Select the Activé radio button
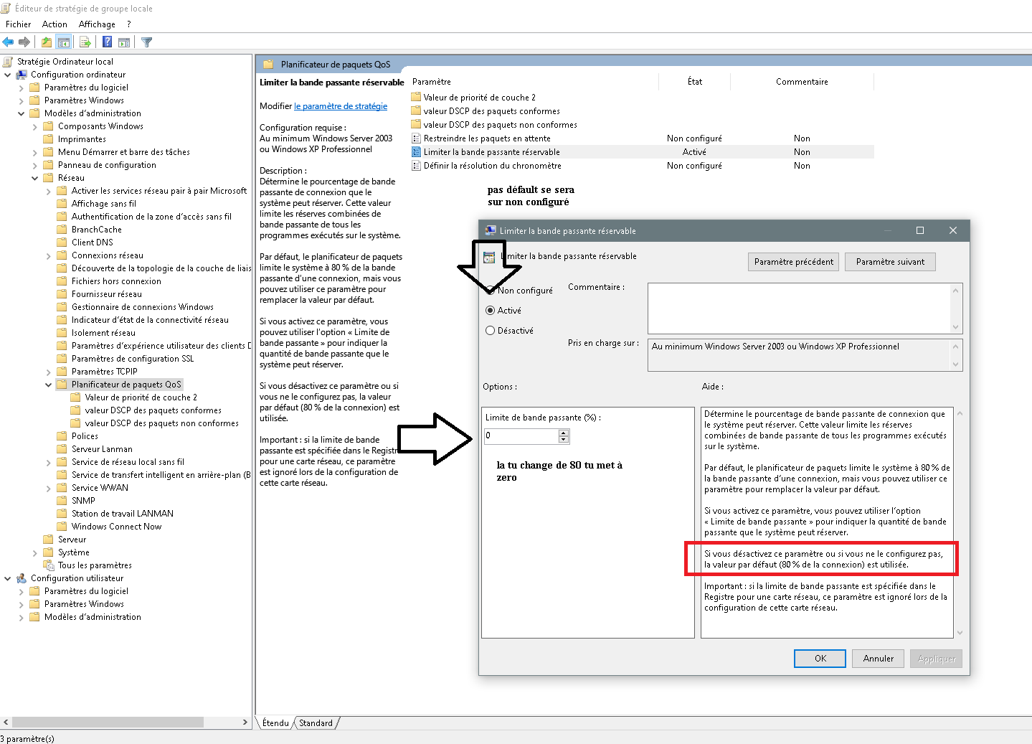The width and height of the screenshot is (1032, 744). coord(491,311)
